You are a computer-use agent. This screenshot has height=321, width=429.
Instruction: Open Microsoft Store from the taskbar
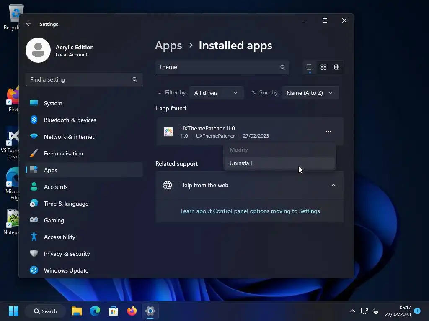point(113,311)
